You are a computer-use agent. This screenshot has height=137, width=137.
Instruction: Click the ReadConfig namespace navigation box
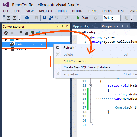tap(105, 32)
